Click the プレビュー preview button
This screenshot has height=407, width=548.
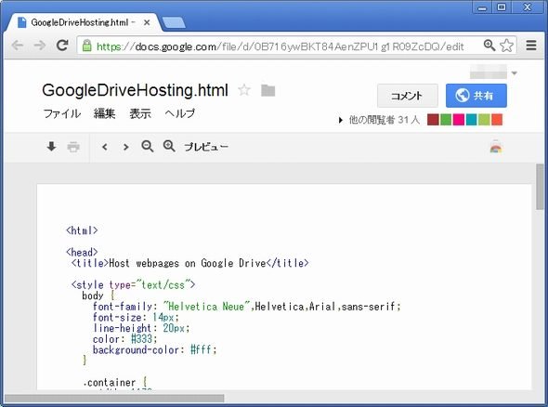click(x=206, y=147)
